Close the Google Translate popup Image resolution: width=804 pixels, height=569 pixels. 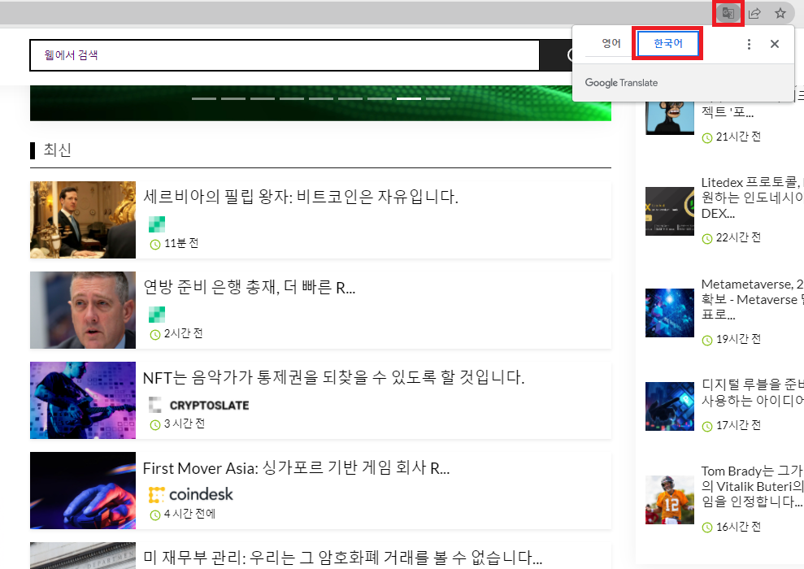(774, 44)
